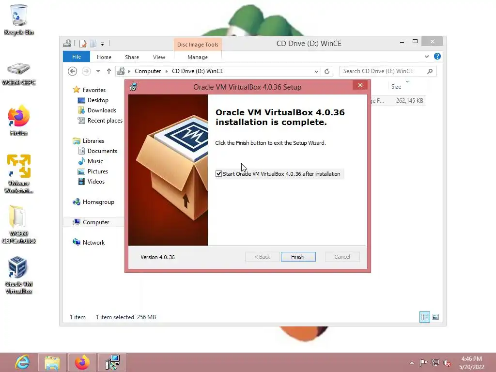Uncheck Start Oracle VM VirtualBox after installation

coord(218,174)
